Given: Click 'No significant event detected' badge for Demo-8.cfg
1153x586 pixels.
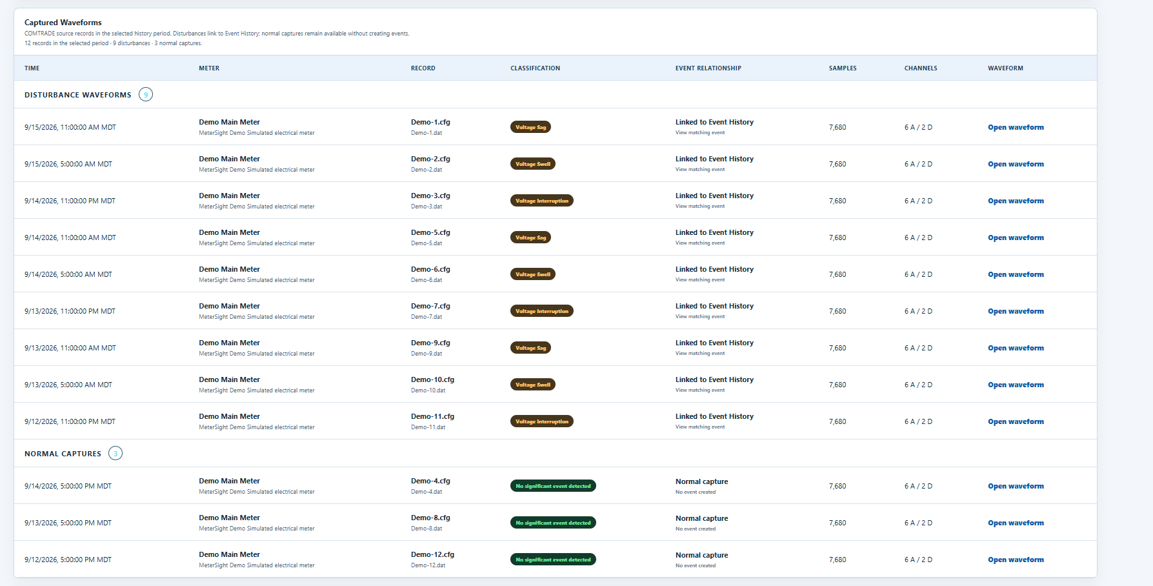Looking at the screenshot, I should click(553, 523).
